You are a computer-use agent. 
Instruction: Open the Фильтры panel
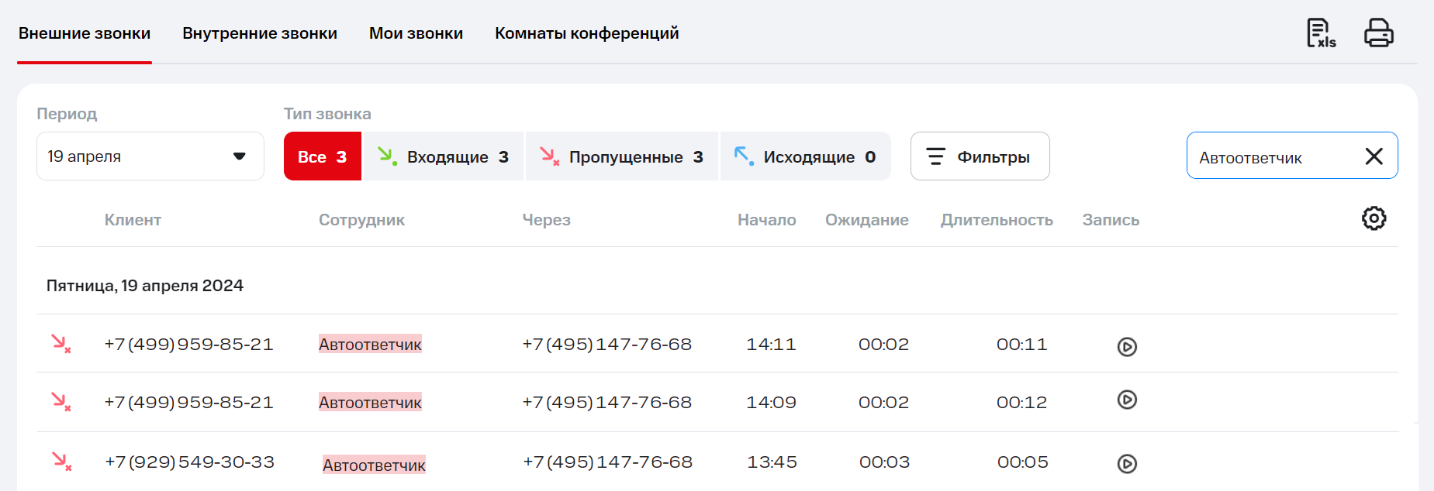[980, 156]
